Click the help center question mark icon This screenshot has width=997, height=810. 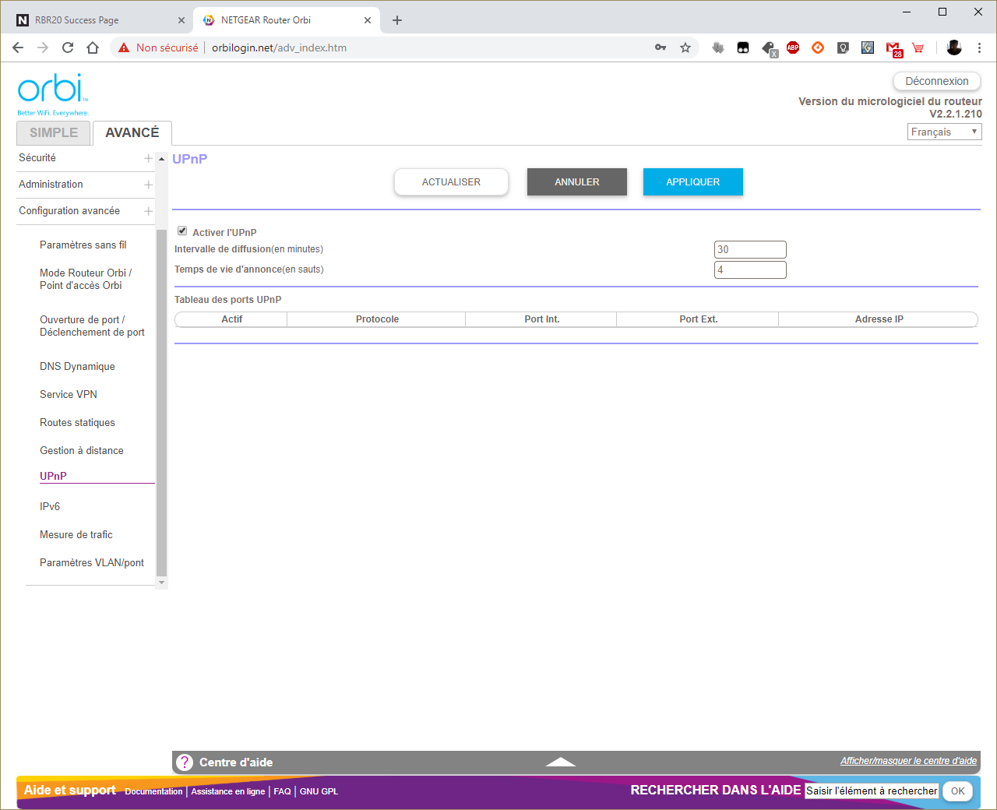pyautogui.click(x=185, y=762)
